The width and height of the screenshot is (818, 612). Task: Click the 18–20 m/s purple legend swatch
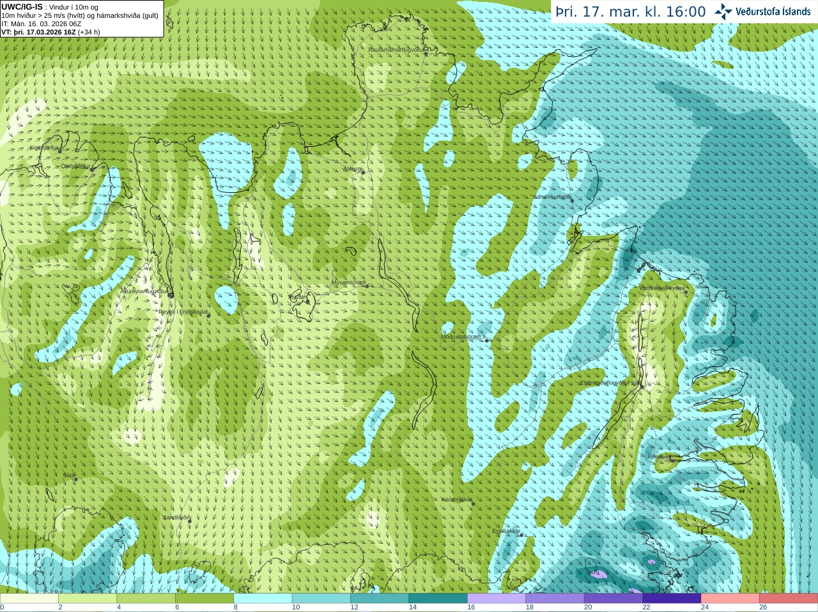click(x=555, y=599)
